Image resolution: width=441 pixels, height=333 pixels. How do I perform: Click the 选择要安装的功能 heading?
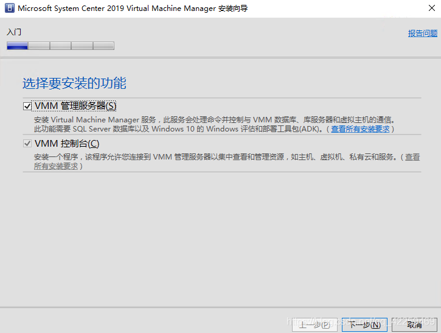point(74,83)
